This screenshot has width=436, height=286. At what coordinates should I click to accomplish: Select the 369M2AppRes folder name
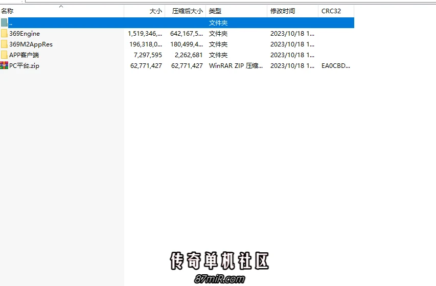[31, 44]
